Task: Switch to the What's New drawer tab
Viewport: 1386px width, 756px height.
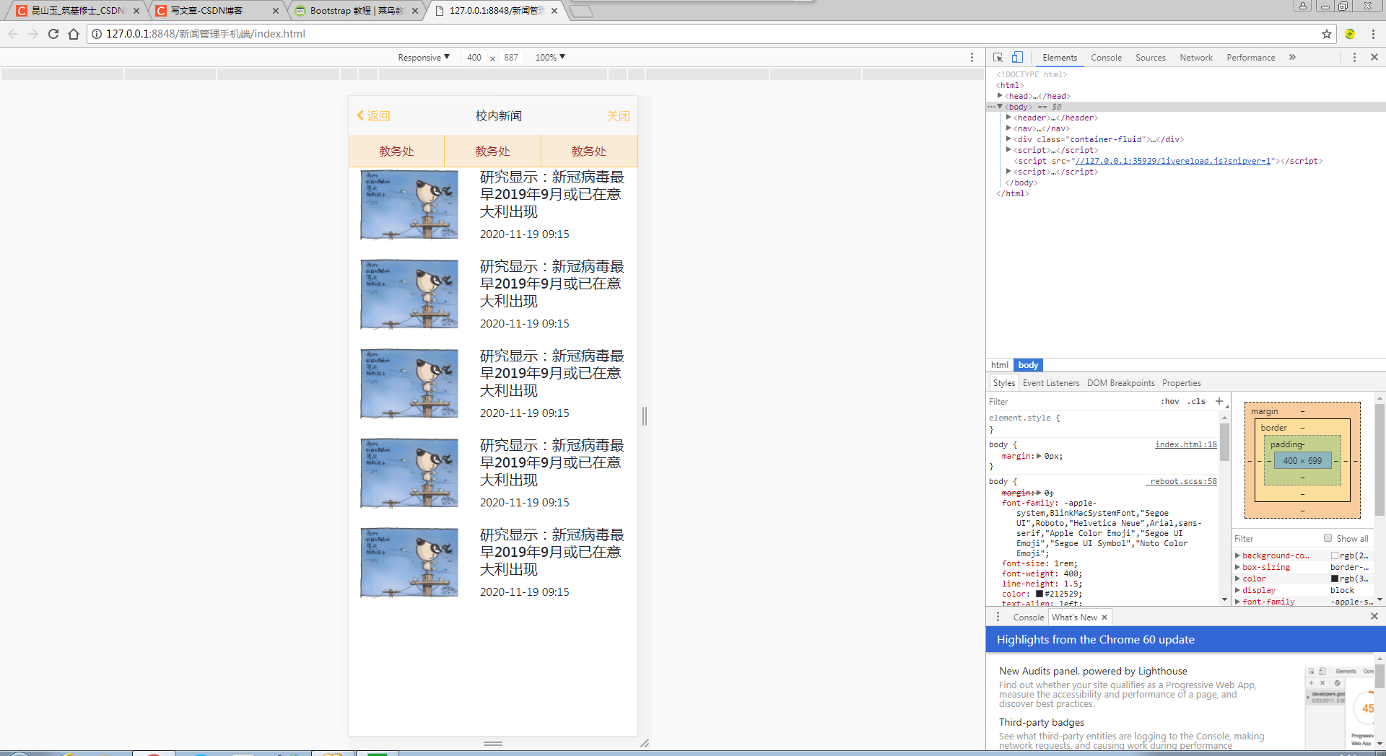Action: click(x=1075, y=617)
